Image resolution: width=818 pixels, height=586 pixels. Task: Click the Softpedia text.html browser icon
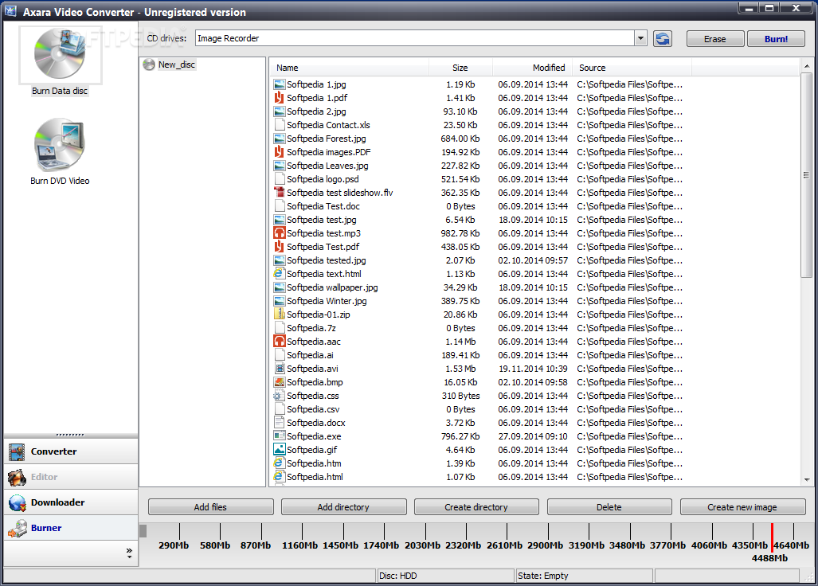click(x=280, y=274)
